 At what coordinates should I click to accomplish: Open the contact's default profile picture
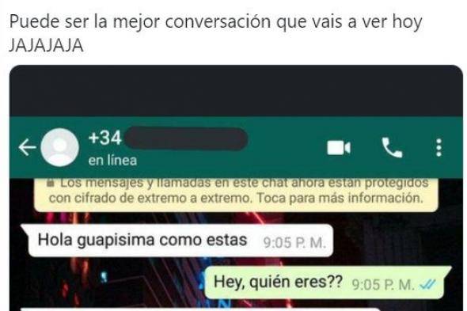[59, 147]
